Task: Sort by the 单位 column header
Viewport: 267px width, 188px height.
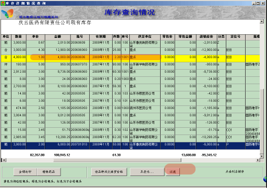Action: pyautogui.click(x=6, y=37)
